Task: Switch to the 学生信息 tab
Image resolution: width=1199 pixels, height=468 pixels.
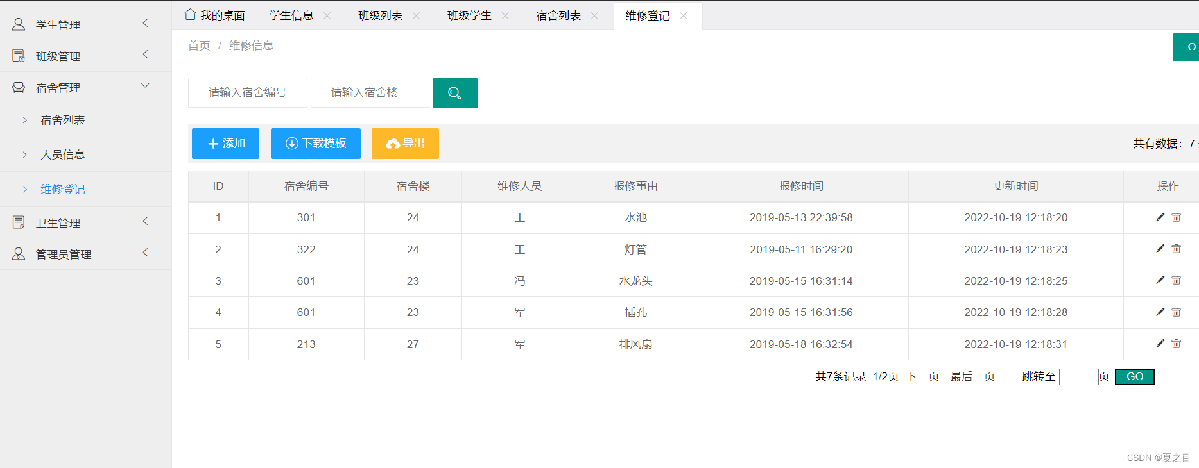Action: click(291, 15)
